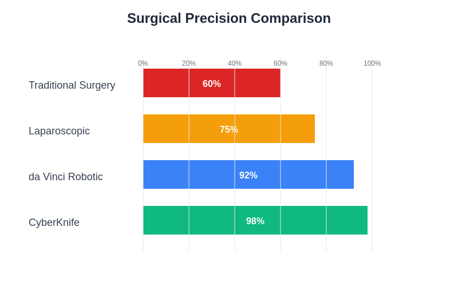Screen dimensions: 458x286
Task: Select the green CyberKnife bar
Action: point(309,220)
